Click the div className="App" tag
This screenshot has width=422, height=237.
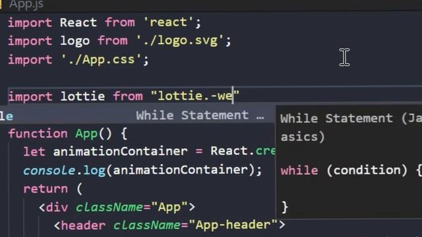pyautogui.click(x=117, y=207)
